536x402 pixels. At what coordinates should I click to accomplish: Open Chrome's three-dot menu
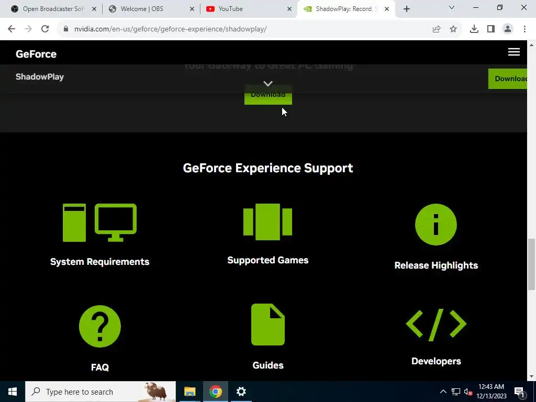524,29
